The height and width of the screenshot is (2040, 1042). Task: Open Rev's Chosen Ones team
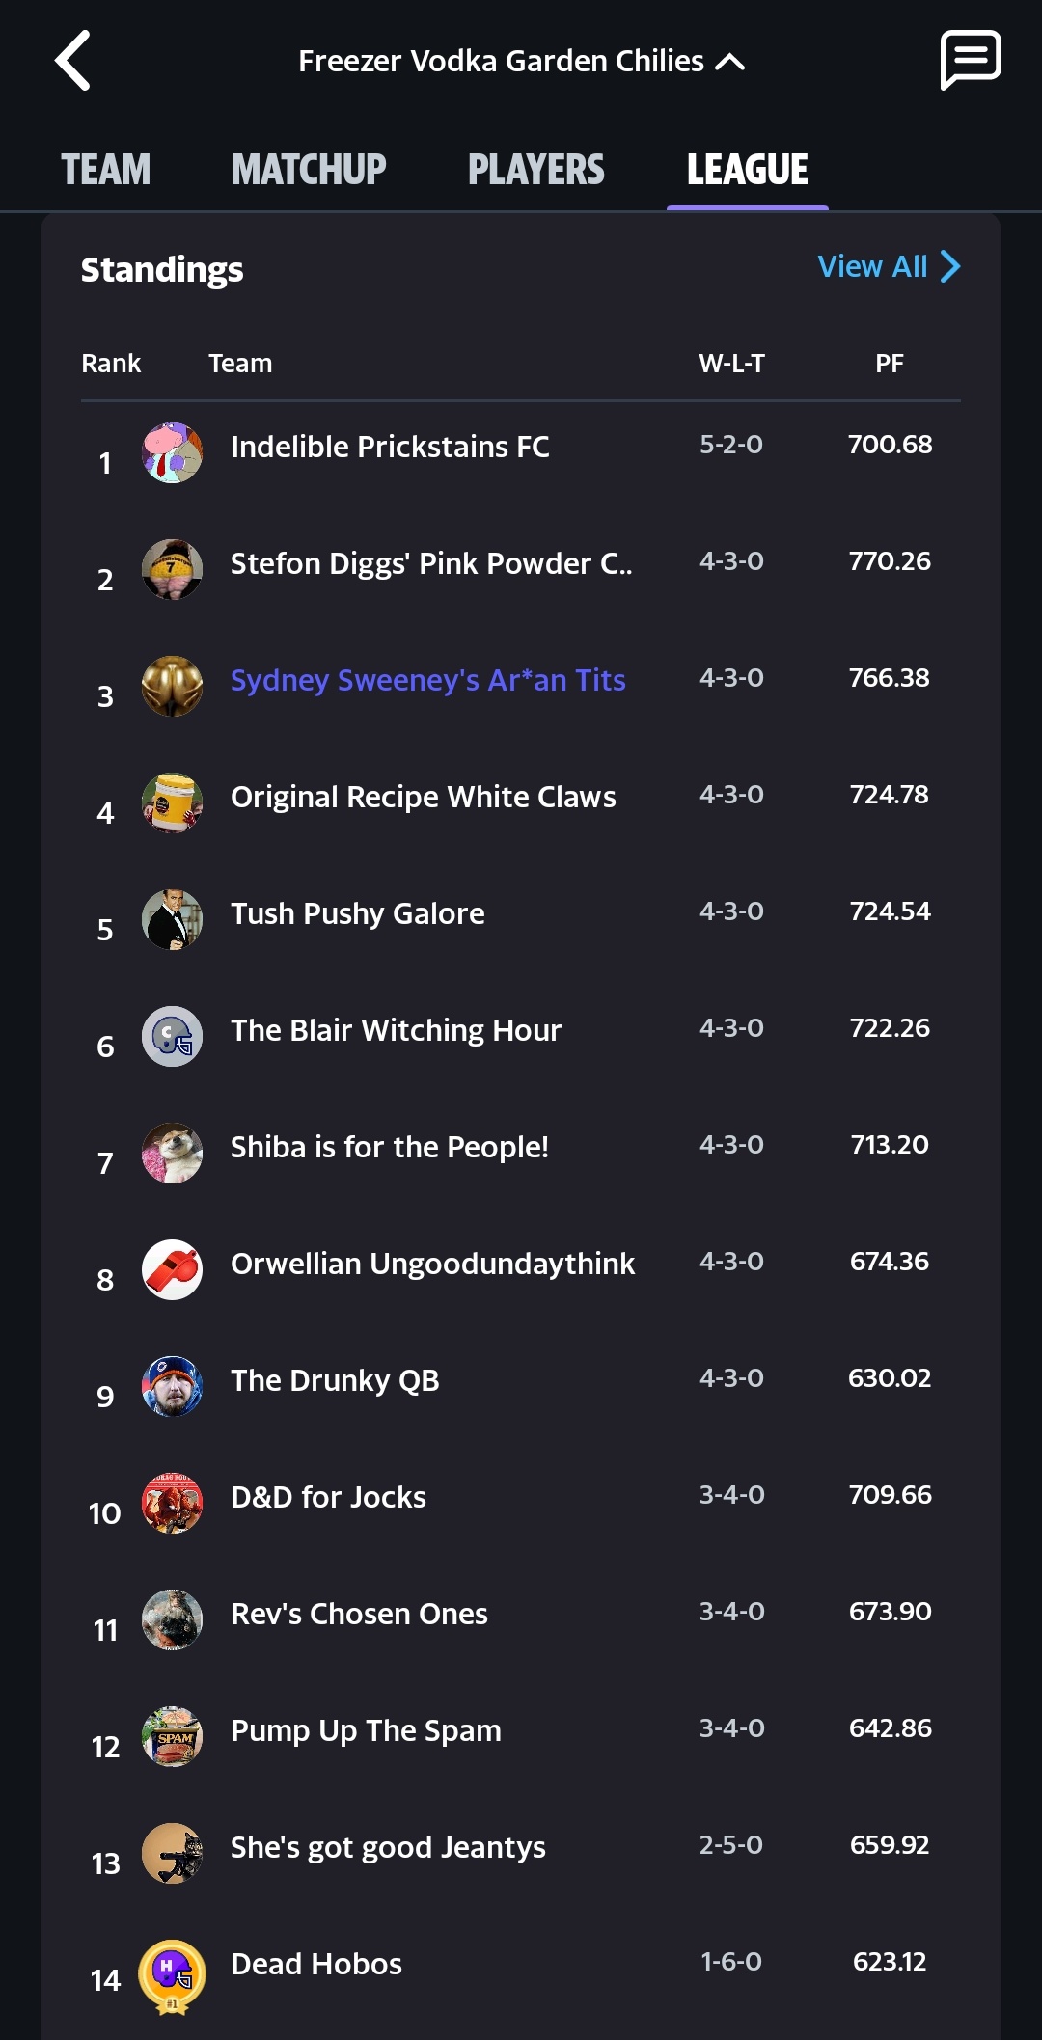coord(359,1614)
